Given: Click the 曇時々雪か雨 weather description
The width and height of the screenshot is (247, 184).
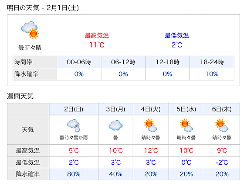Looking at the screenshot, I should (x=74, y=138).
